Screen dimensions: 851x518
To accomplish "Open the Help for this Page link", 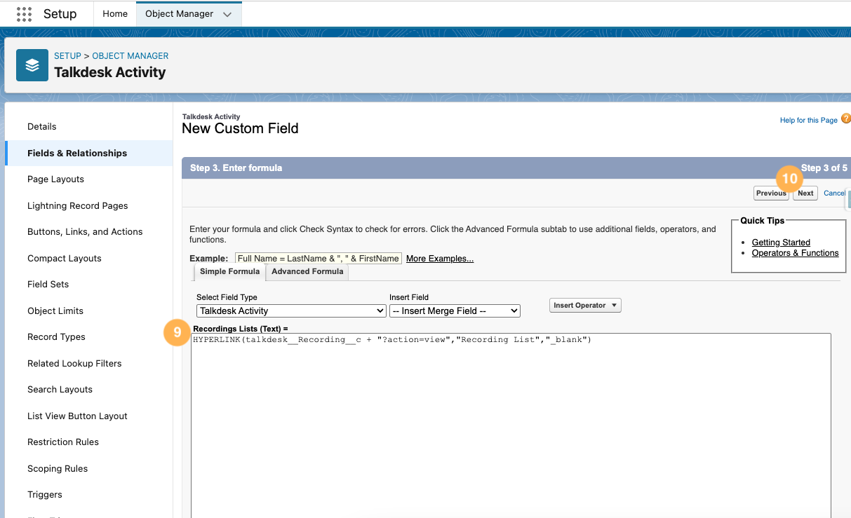I will (x=809, y=121).
